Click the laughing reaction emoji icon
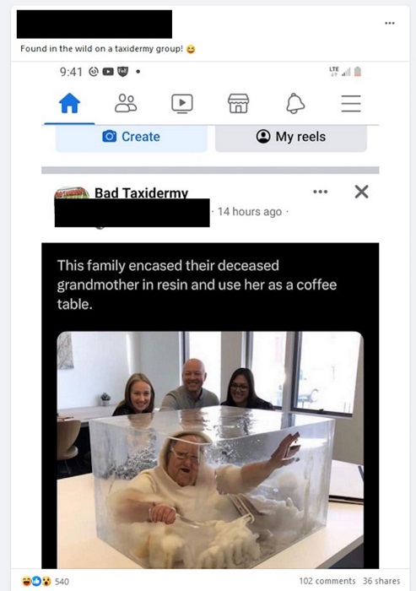This screenshot has height=591, width=416. coord(26,581)
